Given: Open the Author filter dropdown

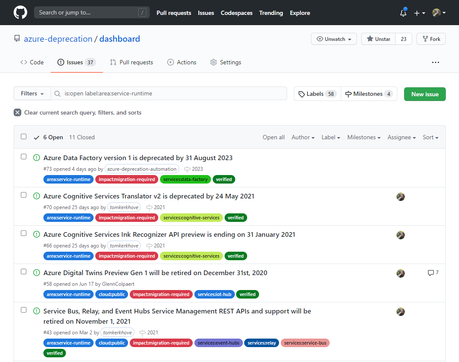Looking at the screenshot, I should click(303, 138).
